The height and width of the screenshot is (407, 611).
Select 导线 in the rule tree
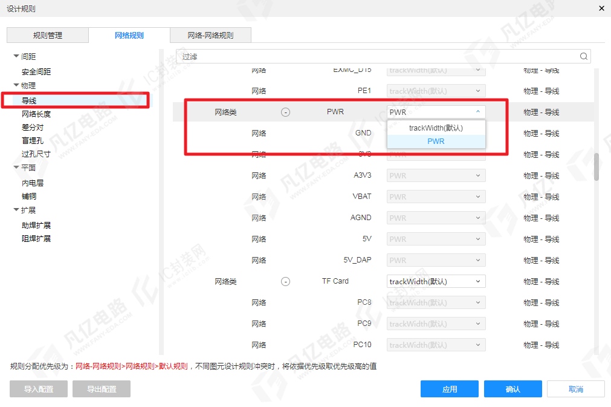(x=29, y=100)
